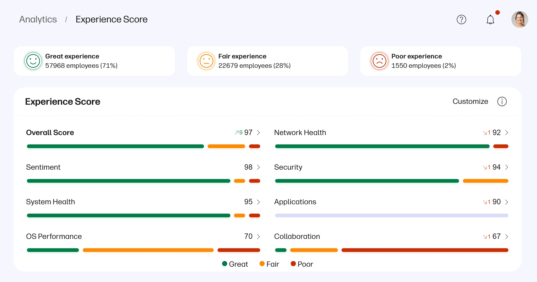
Task: Open the Analytics breadcrumb
Action: pyautogui.click(x=38, y=19)
